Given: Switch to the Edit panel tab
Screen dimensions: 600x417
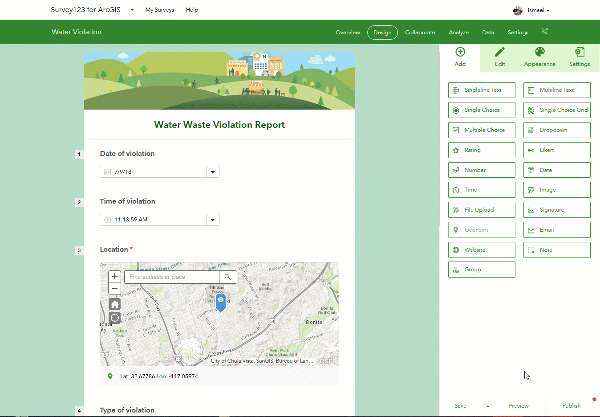Looking at the screenshot, I should pyautogui.click(x=500, y=57).
